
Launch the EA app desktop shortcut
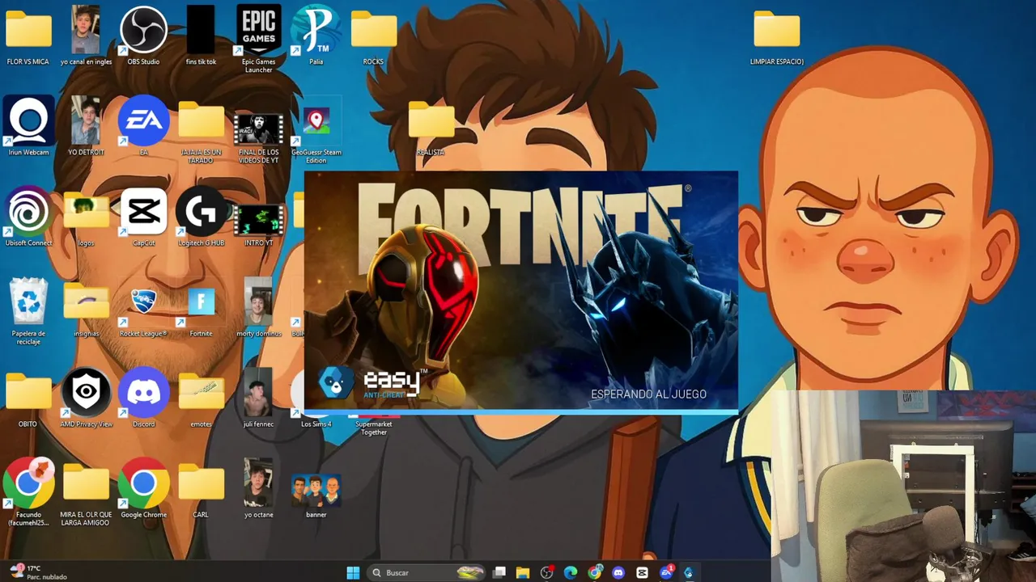pos(143,126)
